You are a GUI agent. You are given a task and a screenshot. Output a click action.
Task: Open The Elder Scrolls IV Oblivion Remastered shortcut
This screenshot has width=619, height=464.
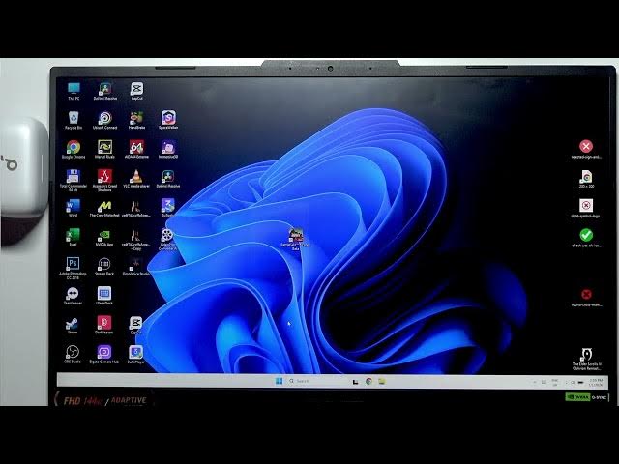[x=587, y=359]
